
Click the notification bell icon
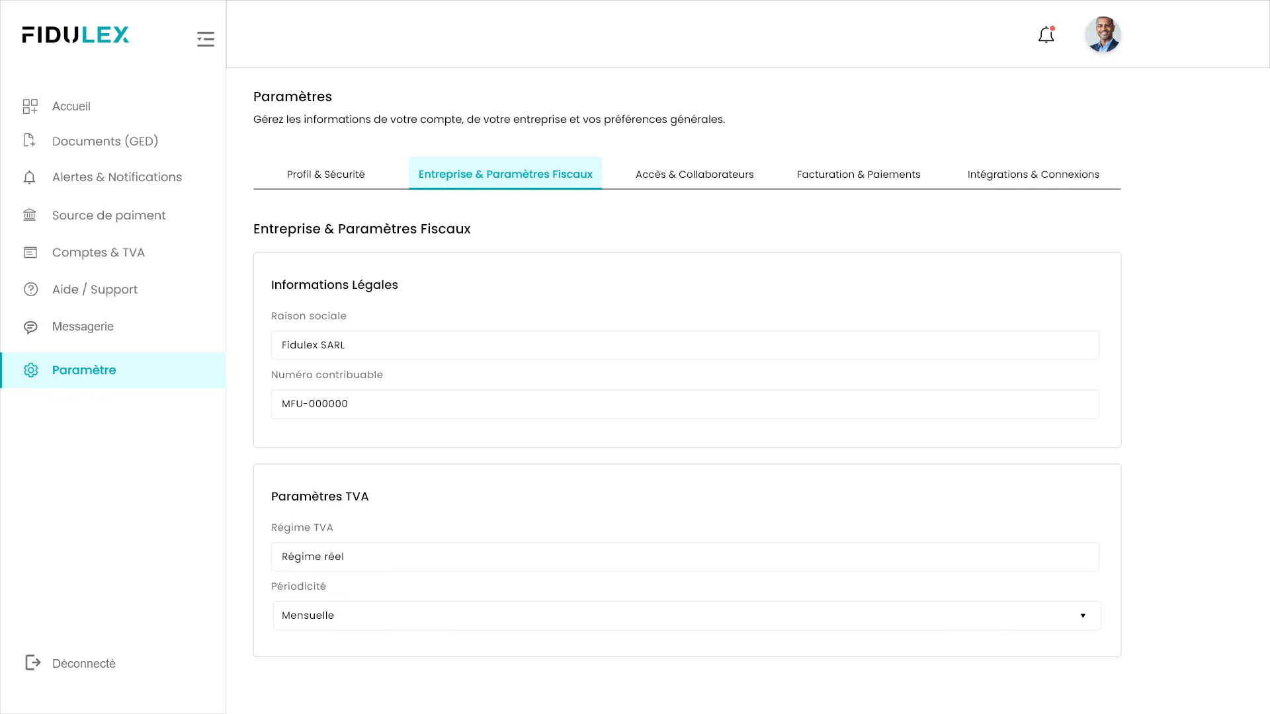click(x=1046, y=35)
